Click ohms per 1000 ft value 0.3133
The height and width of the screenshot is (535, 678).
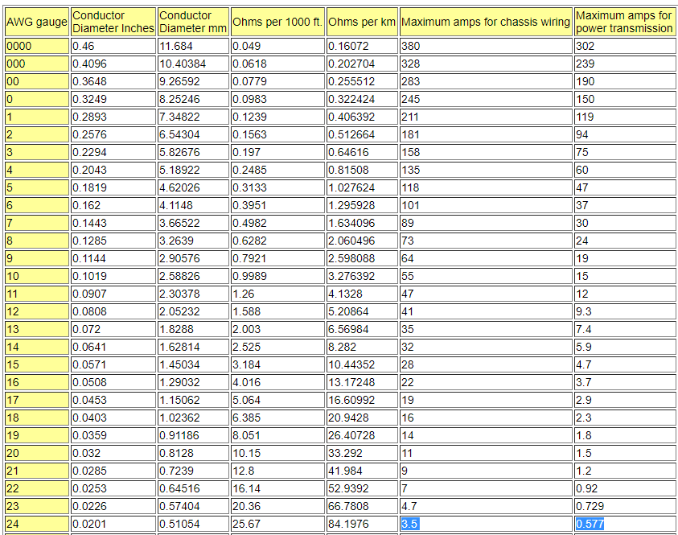[x=277, y=187]
